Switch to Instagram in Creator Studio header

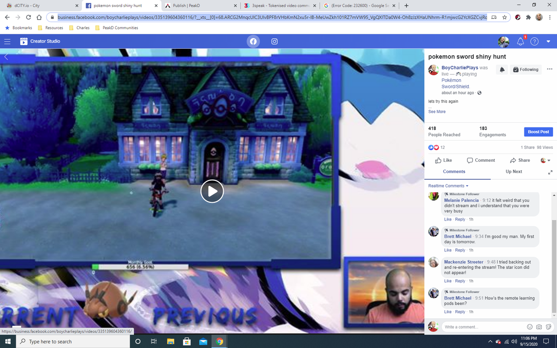click(275, 41)
